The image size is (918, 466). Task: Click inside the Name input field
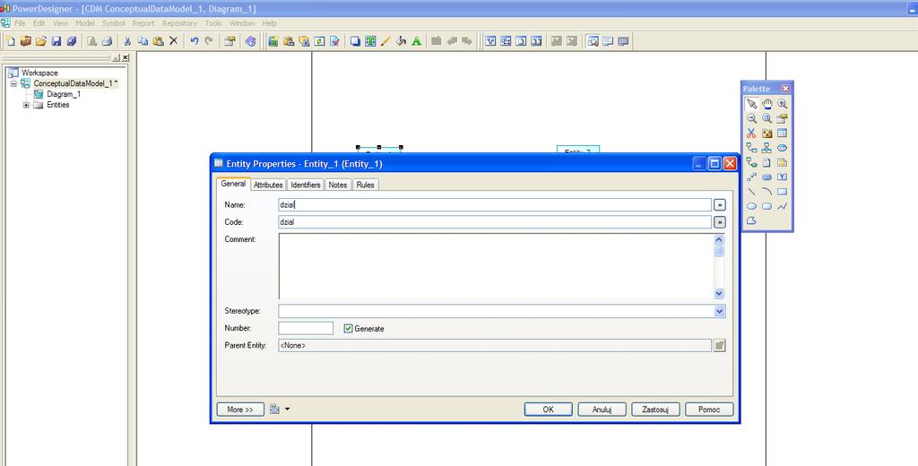495,205
